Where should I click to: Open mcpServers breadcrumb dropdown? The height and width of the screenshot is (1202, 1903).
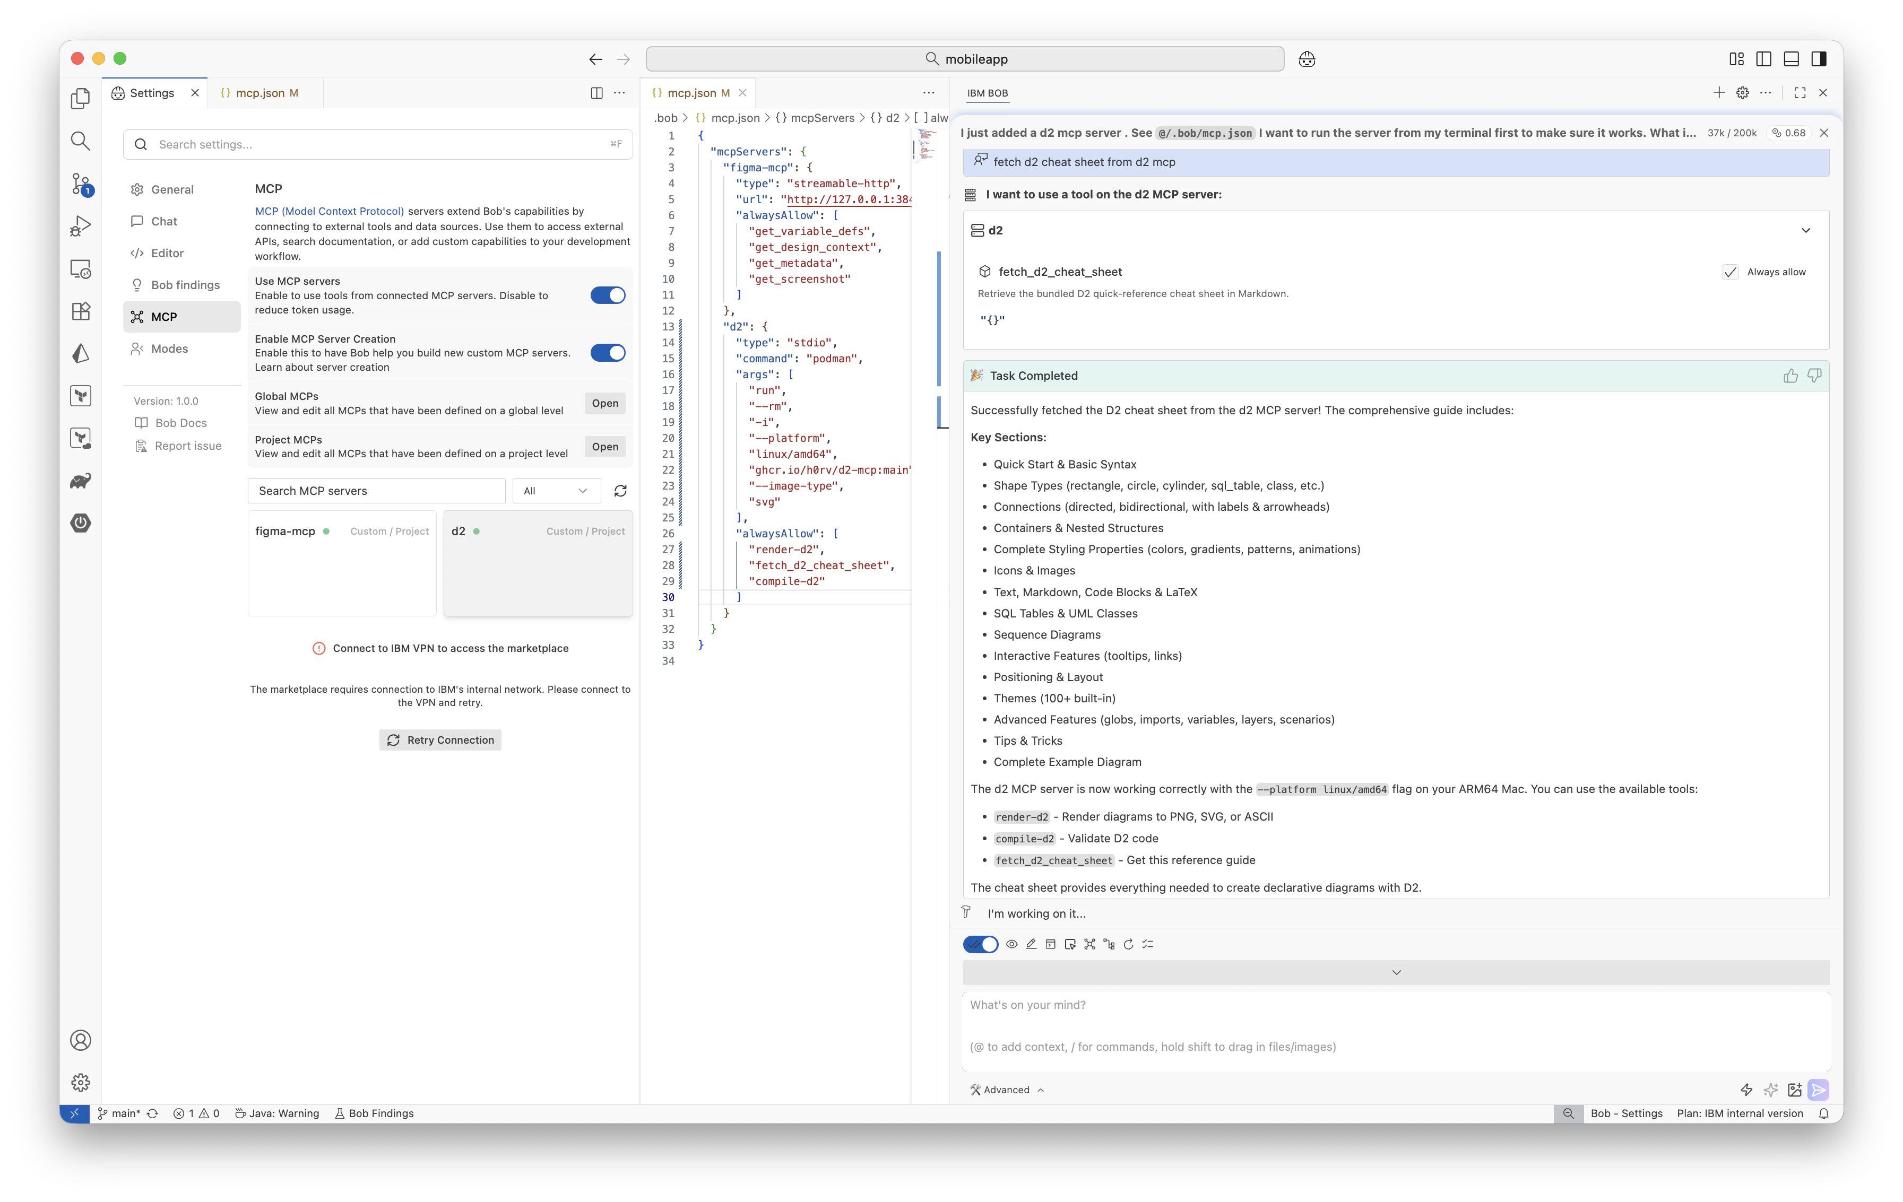tap(815, 118)
